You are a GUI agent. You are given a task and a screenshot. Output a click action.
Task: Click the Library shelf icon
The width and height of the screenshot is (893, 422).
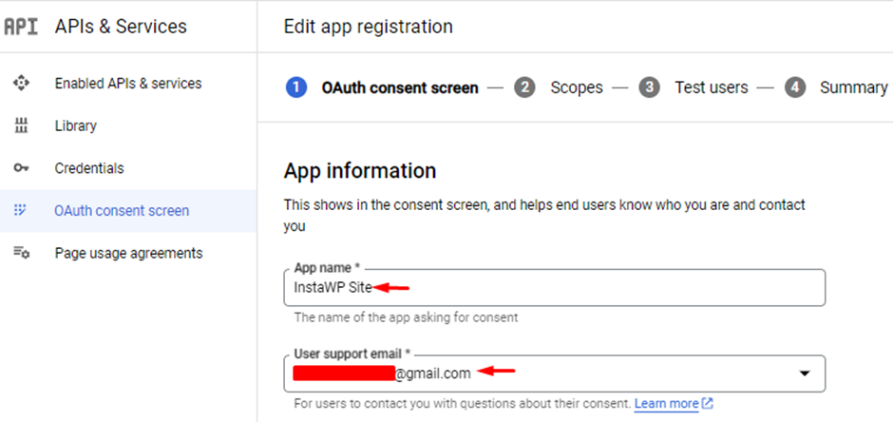21,125
